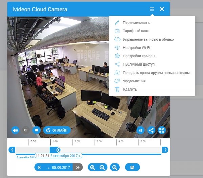
Task: Click the Wi-Fi signal icon in menu
Action: [117, 48]
